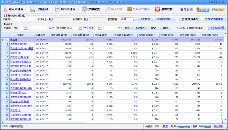
Task: Open the 软件官网 link
Action: [186, 10]
